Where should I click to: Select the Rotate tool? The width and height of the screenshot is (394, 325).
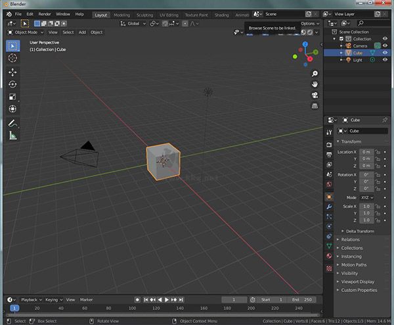12,84
